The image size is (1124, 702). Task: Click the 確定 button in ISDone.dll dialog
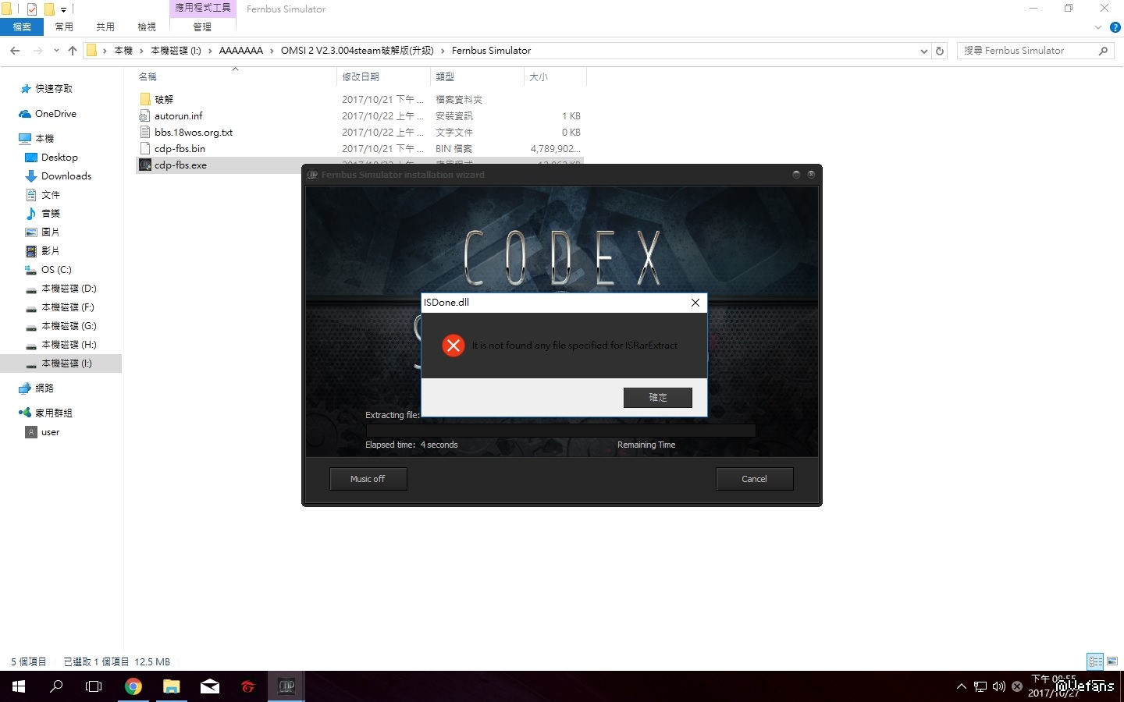657,398
